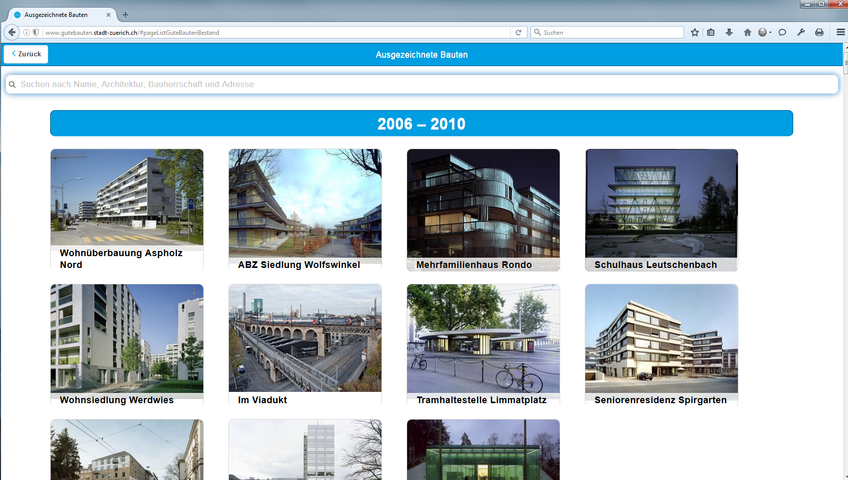Open the tram-wire street building thumbnail
The image size is (848, 480).
tap(127, 450)
